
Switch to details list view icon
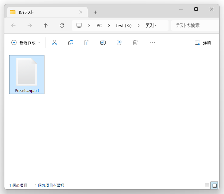207,185
